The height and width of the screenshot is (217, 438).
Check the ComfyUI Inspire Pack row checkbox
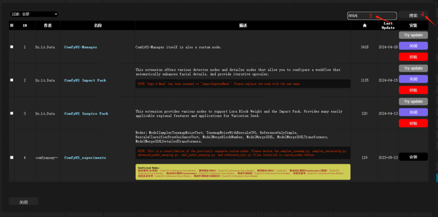point(12,113)
